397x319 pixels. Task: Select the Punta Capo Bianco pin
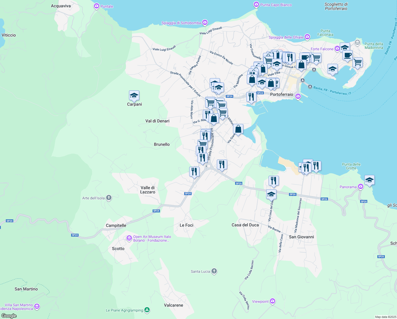pos(256,5)
